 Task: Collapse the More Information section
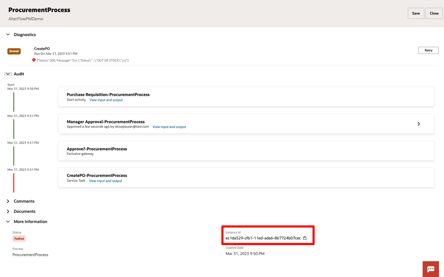[7, 221]
